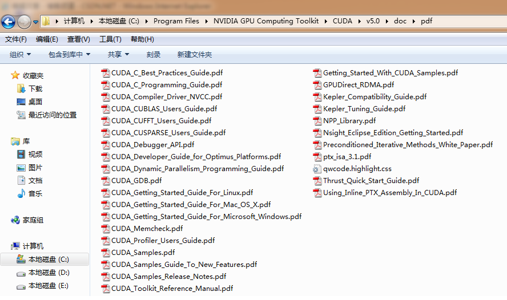Open the 共享 dropdown

pyautogui.click(x=118, y=55)
